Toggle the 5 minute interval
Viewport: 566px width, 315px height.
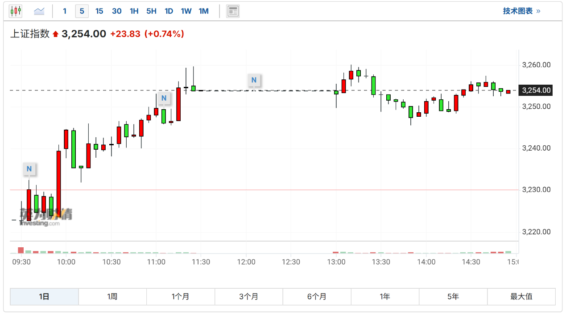coord(82,11)
